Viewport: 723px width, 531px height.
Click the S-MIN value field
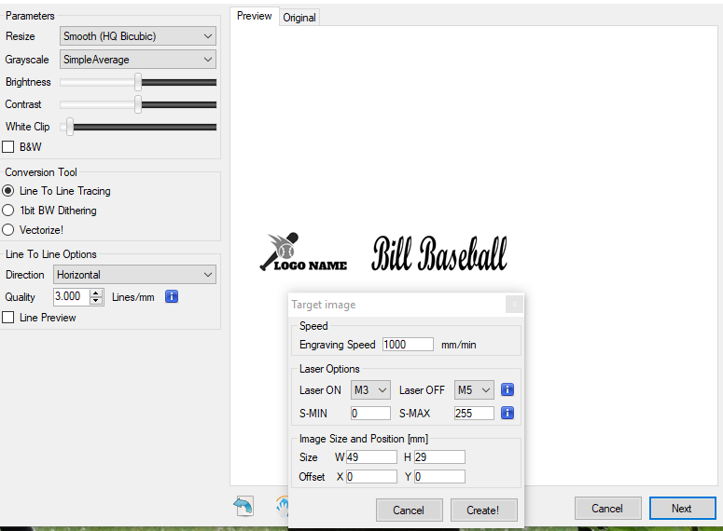(370, 413)
